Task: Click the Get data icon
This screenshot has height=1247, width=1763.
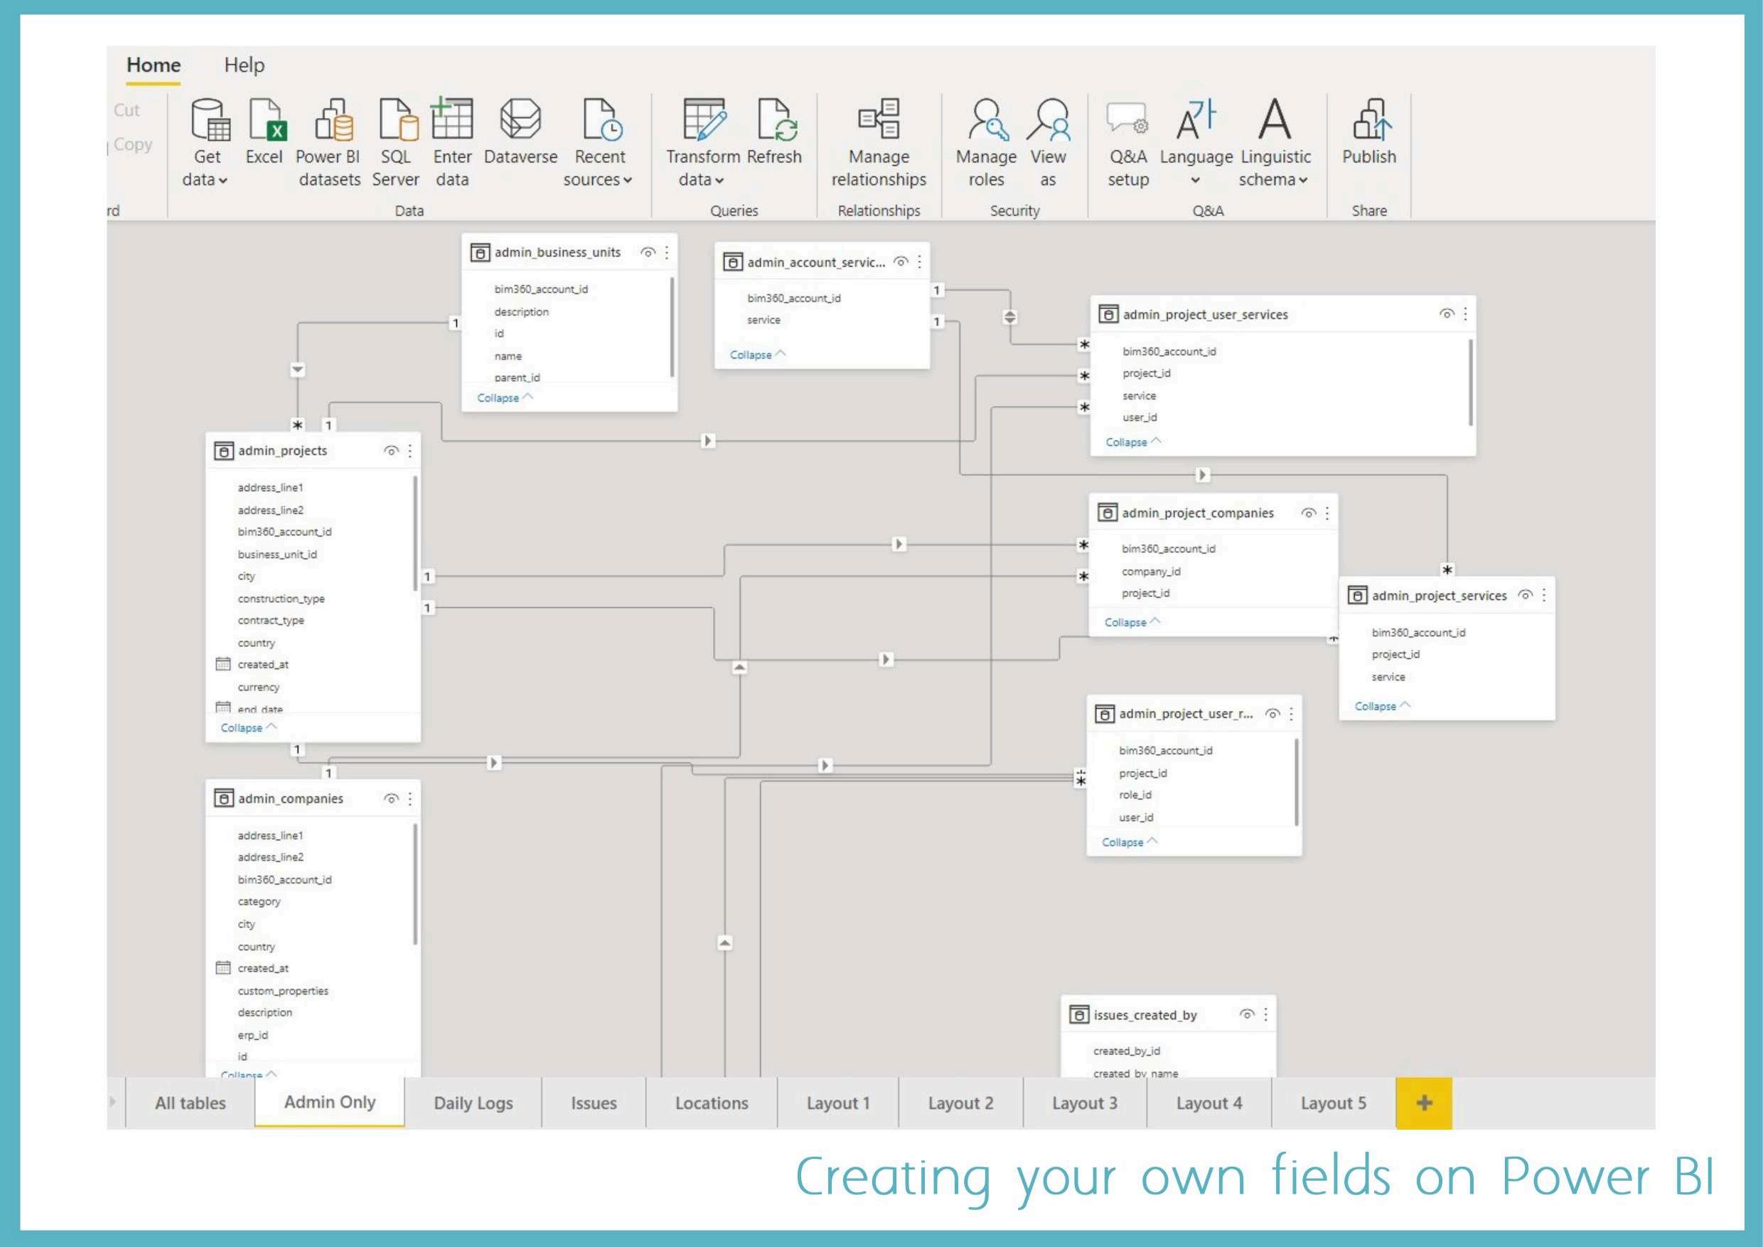Action: (x=209, y=121)
